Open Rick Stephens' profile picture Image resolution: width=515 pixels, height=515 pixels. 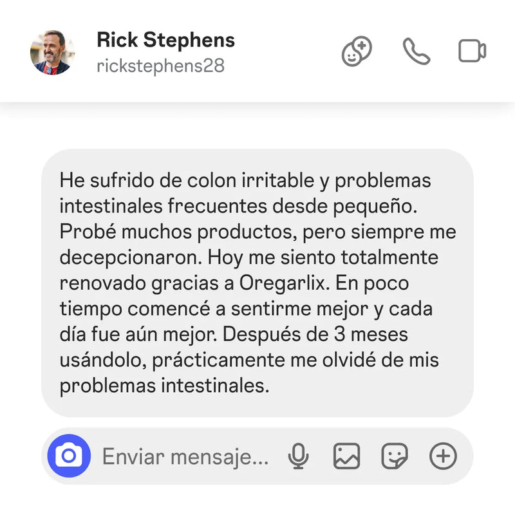tap(53, 53)
